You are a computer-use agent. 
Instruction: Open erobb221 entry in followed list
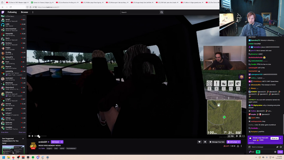click(13, 109)
